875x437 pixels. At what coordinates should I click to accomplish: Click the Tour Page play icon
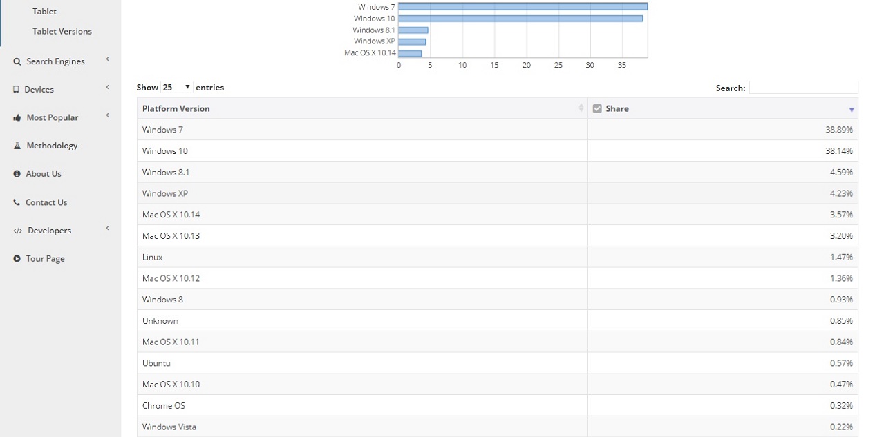(17, 259)
